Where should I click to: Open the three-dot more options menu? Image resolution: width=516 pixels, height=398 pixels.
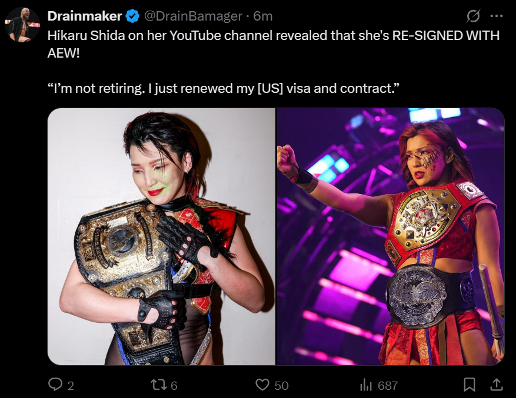pos(497,16)
